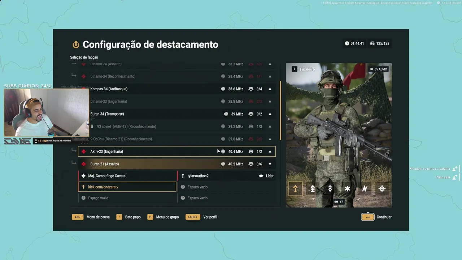This screenshot has width=462, height=260.
Task: Click the arrow role icon beside tylarsouthon2
Action: pos(183,176)
